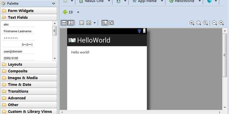Click the battery icon in preview status bar

coord(144,31)
